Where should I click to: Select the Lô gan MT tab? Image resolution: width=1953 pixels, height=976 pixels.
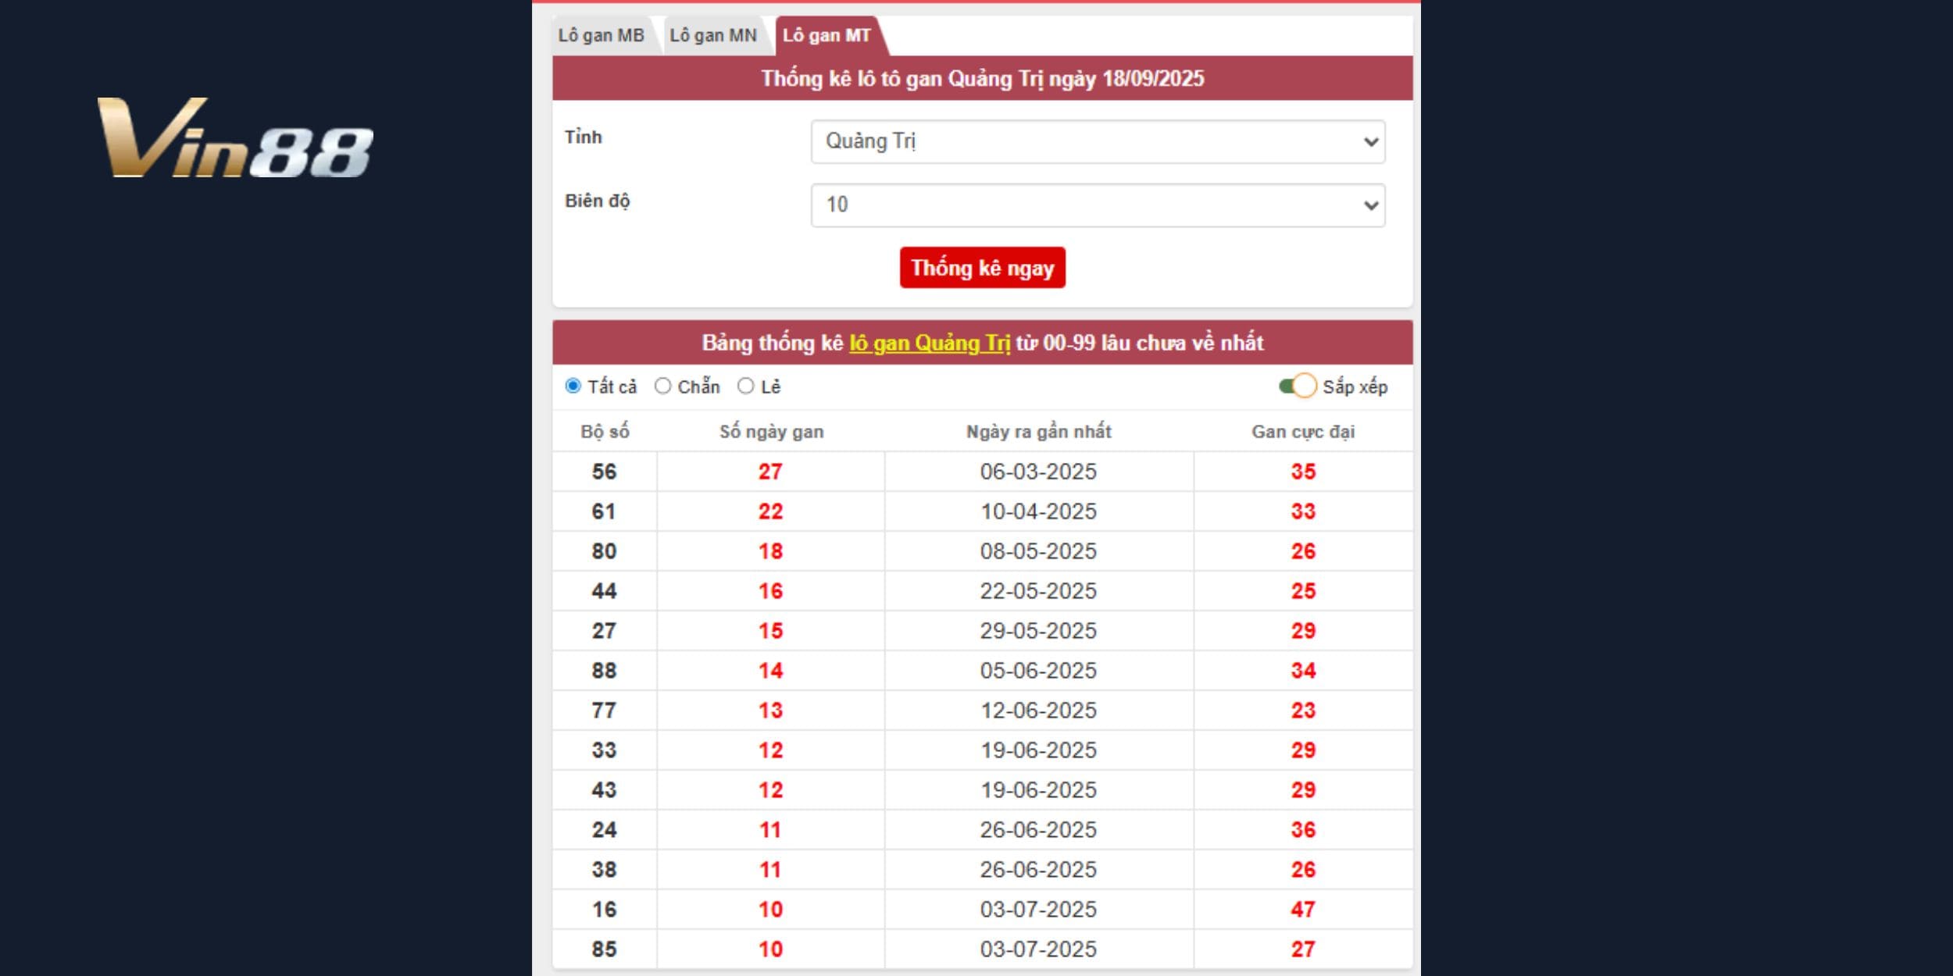pos(827,36)
